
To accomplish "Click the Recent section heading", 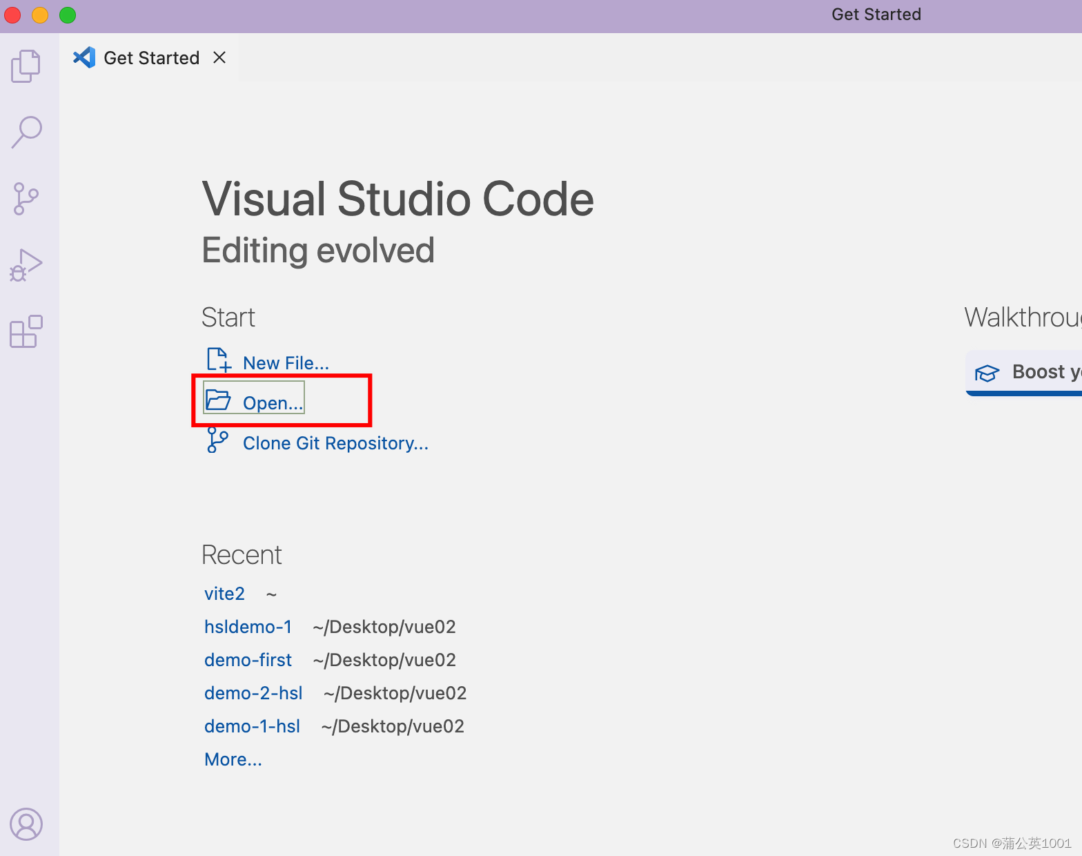I will tap(242, 555).
